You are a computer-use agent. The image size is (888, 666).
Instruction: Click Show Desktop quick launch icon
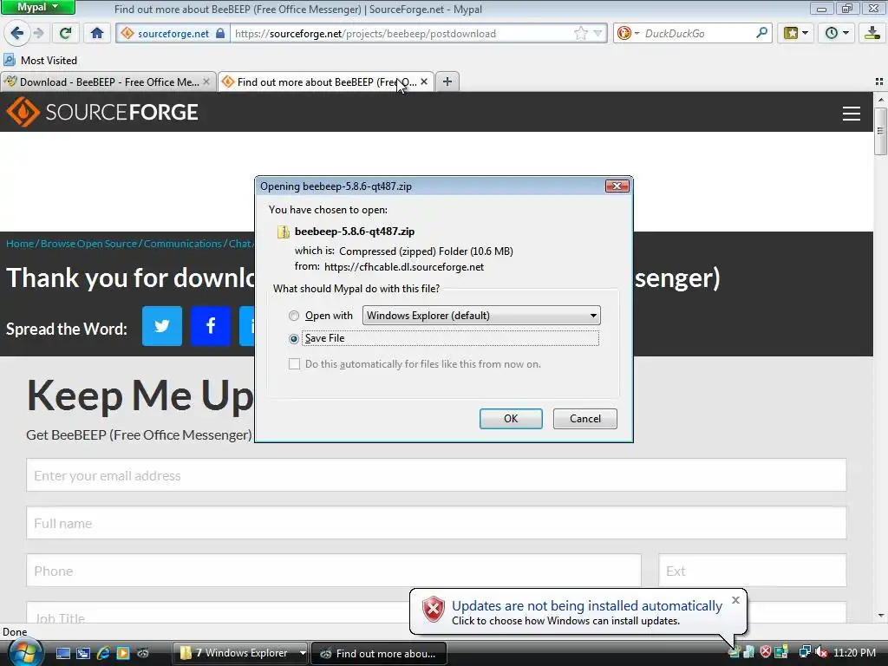[x=63, y=653]
